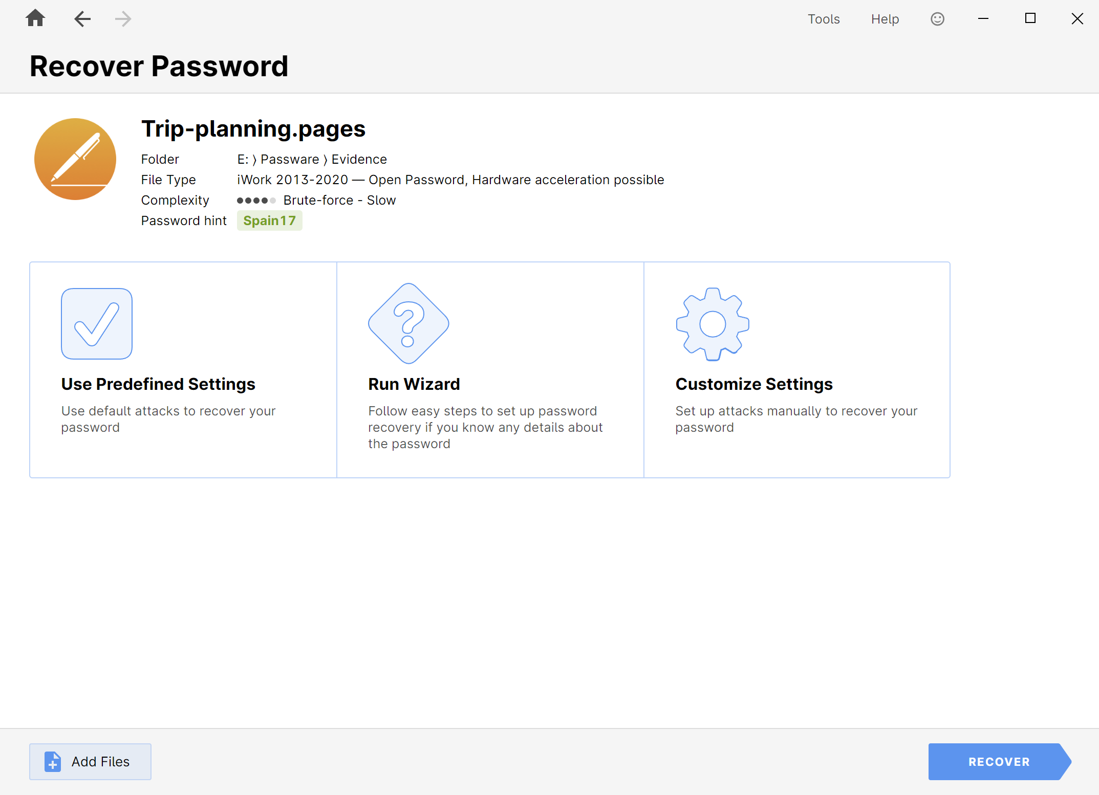Maximize the Passware window
This screenshot has width=1099, height=795.
[x=1030, y=18]
